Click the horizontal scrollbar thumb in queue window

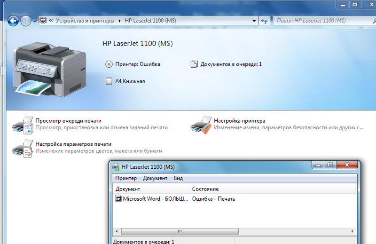click(180, 231)
